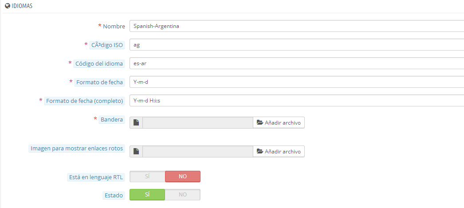Click 'Añadir archivo' for the Bandera flag
Viewport: 464px width, 208px height.
tap(279, 123)
